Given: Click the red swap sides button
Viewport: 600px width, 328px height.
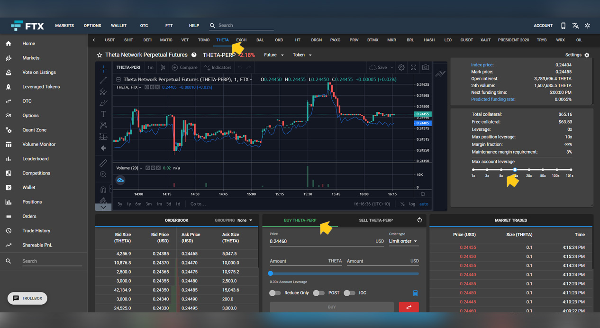Looking at the screenshot, I should pos(409,307).
